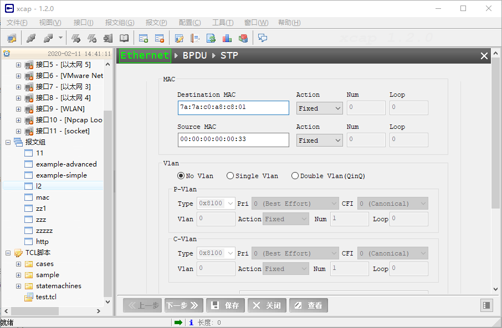Click the edit window pencil toolbar icon
This screenshot has height=328, width=502.
[179, 38]
